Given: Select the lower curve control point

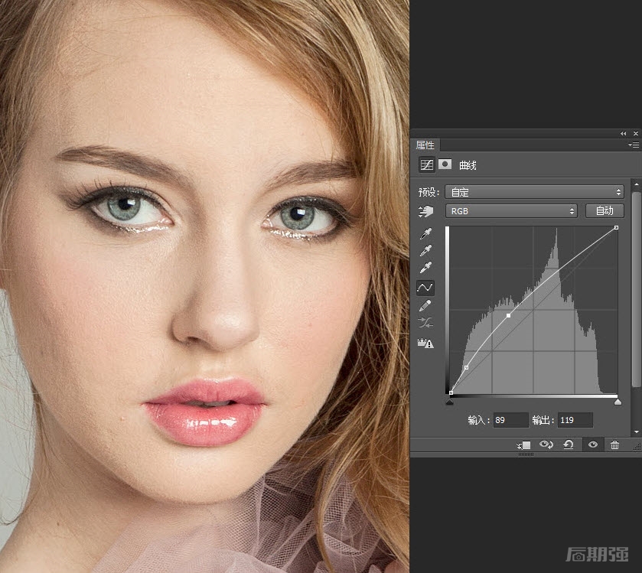Looking at the screenshot, I should point(466,367).
